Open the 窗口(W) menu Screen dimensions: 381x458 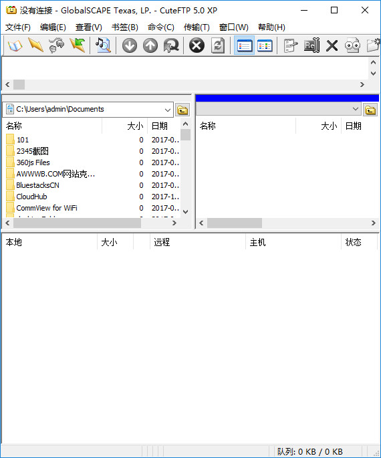pyautogui.click(x=234, y=27)
